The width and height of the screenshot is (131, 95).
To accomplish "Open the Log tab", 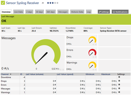I will [x=89, y=12].
